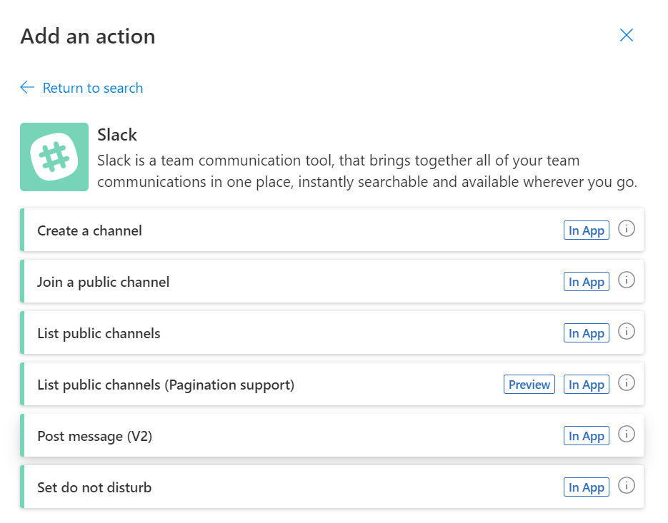Click the Preview badge
Screen dimensions: 668x523
(529, 385)
